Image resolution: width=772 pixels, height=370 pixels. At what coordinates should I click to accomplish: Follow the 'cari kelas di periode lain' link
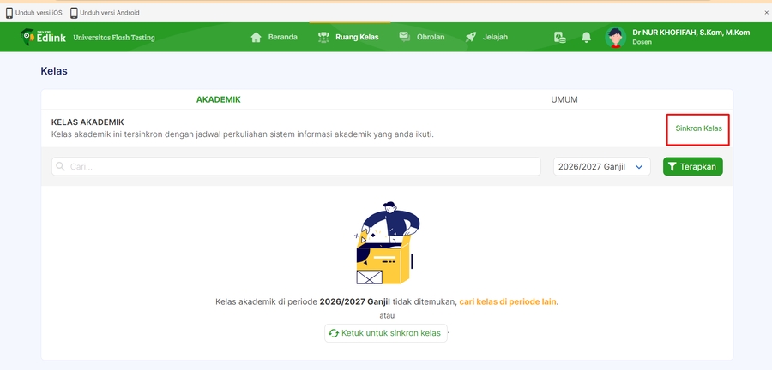point(508,302)
